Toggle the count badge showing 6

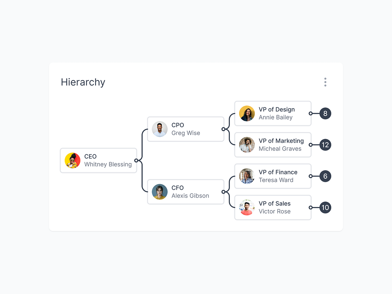[x=325, y=176]
